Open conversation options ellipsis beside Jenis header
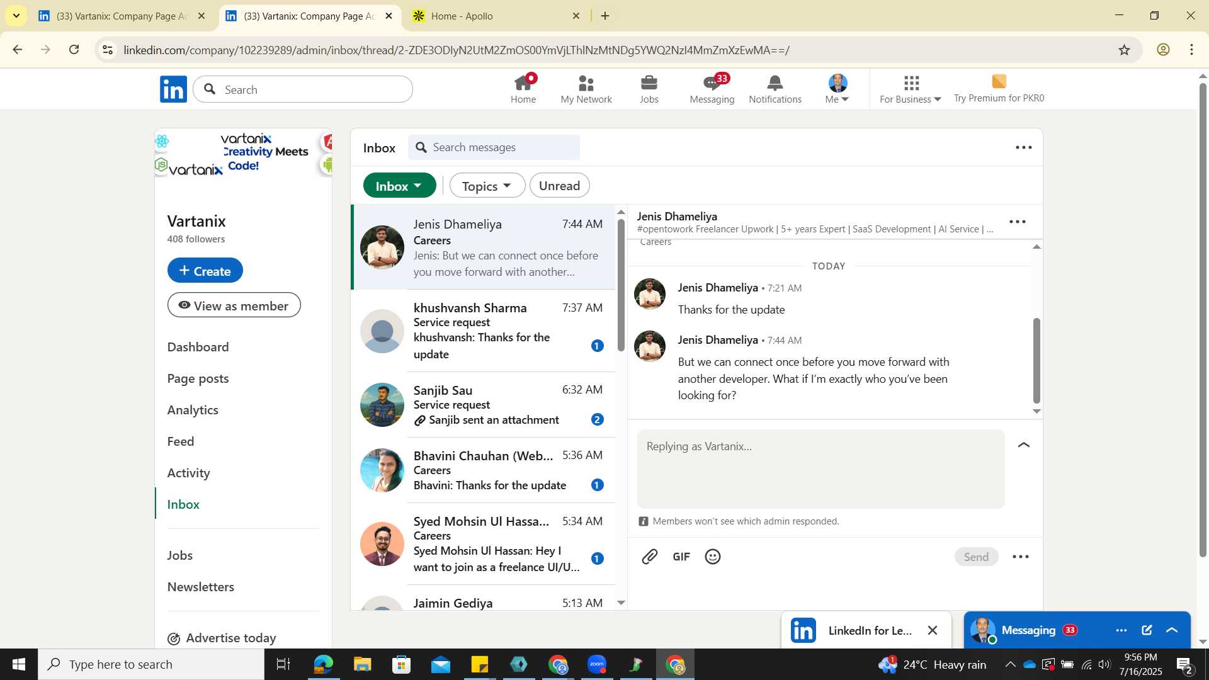The width and height of the screenshot is (1209, 680). pyautogui.click(x=1018, y=222)
